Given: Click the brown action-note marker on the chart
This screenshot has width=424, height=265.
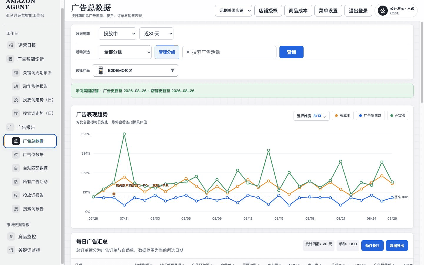Looking at the screenshot, I should (x=114, y=194).
